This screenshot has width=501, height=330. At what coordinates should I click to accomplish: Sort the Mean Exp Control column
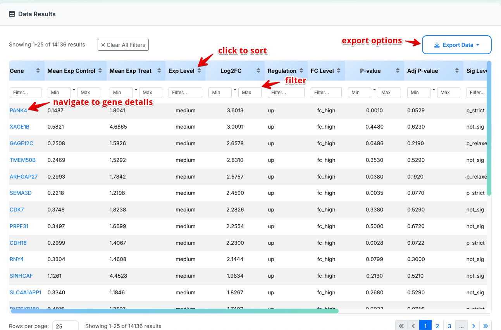click(x=101, y=70)
